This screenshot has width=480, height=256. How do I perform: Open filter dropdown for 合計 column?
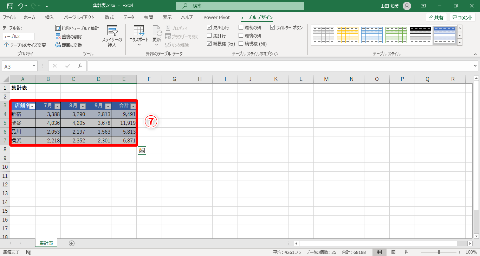point(133,106)
